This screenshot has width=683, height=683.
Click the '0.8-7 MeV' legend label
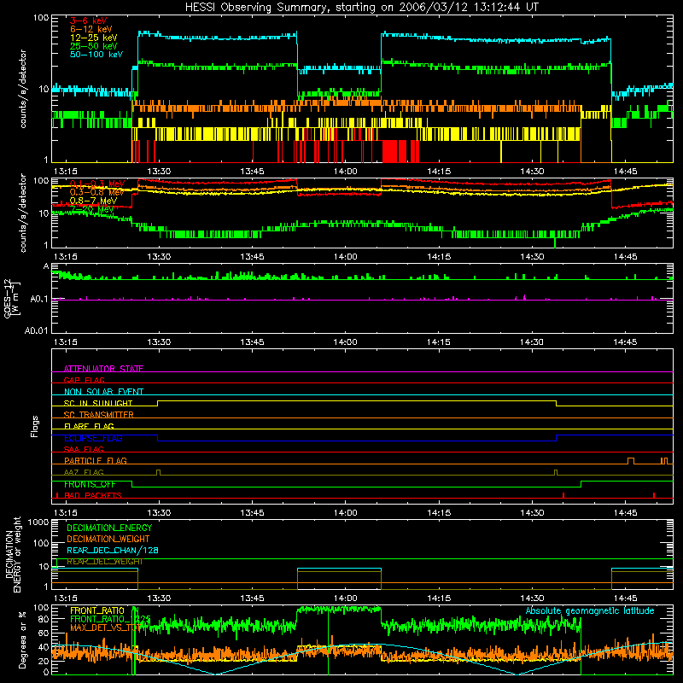coord(93,201)
